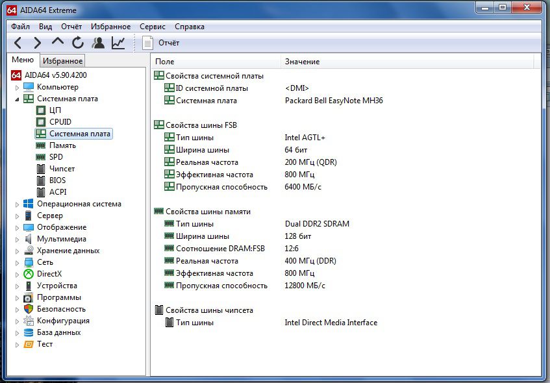Open the Справка menu
The height and width of the screenshot is (383, 550).
pos(190,27)
